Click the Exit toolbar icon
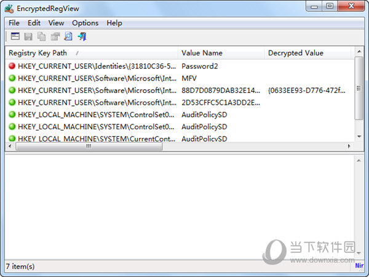The width and height of the screenshot is (369, 277). pyautogui.click(x=82, y=36)
